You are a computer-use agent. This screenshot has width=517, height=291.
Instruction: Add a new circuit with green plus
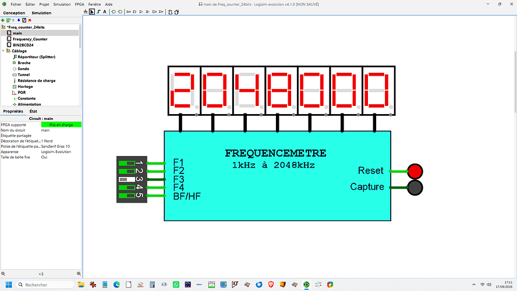(3, 20)
